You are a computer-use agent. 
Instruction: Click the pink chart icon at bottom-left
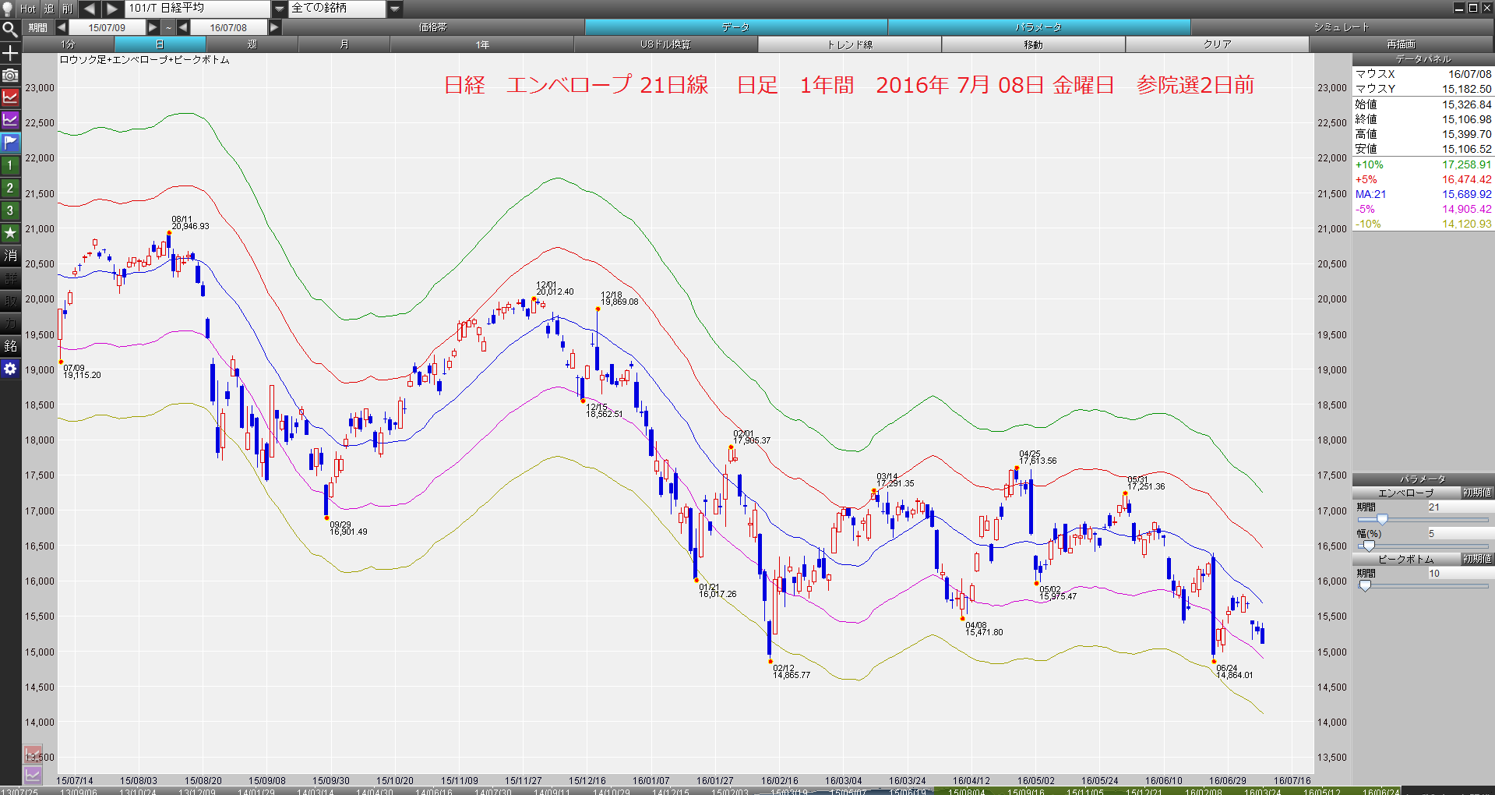(x=32, y=754)
